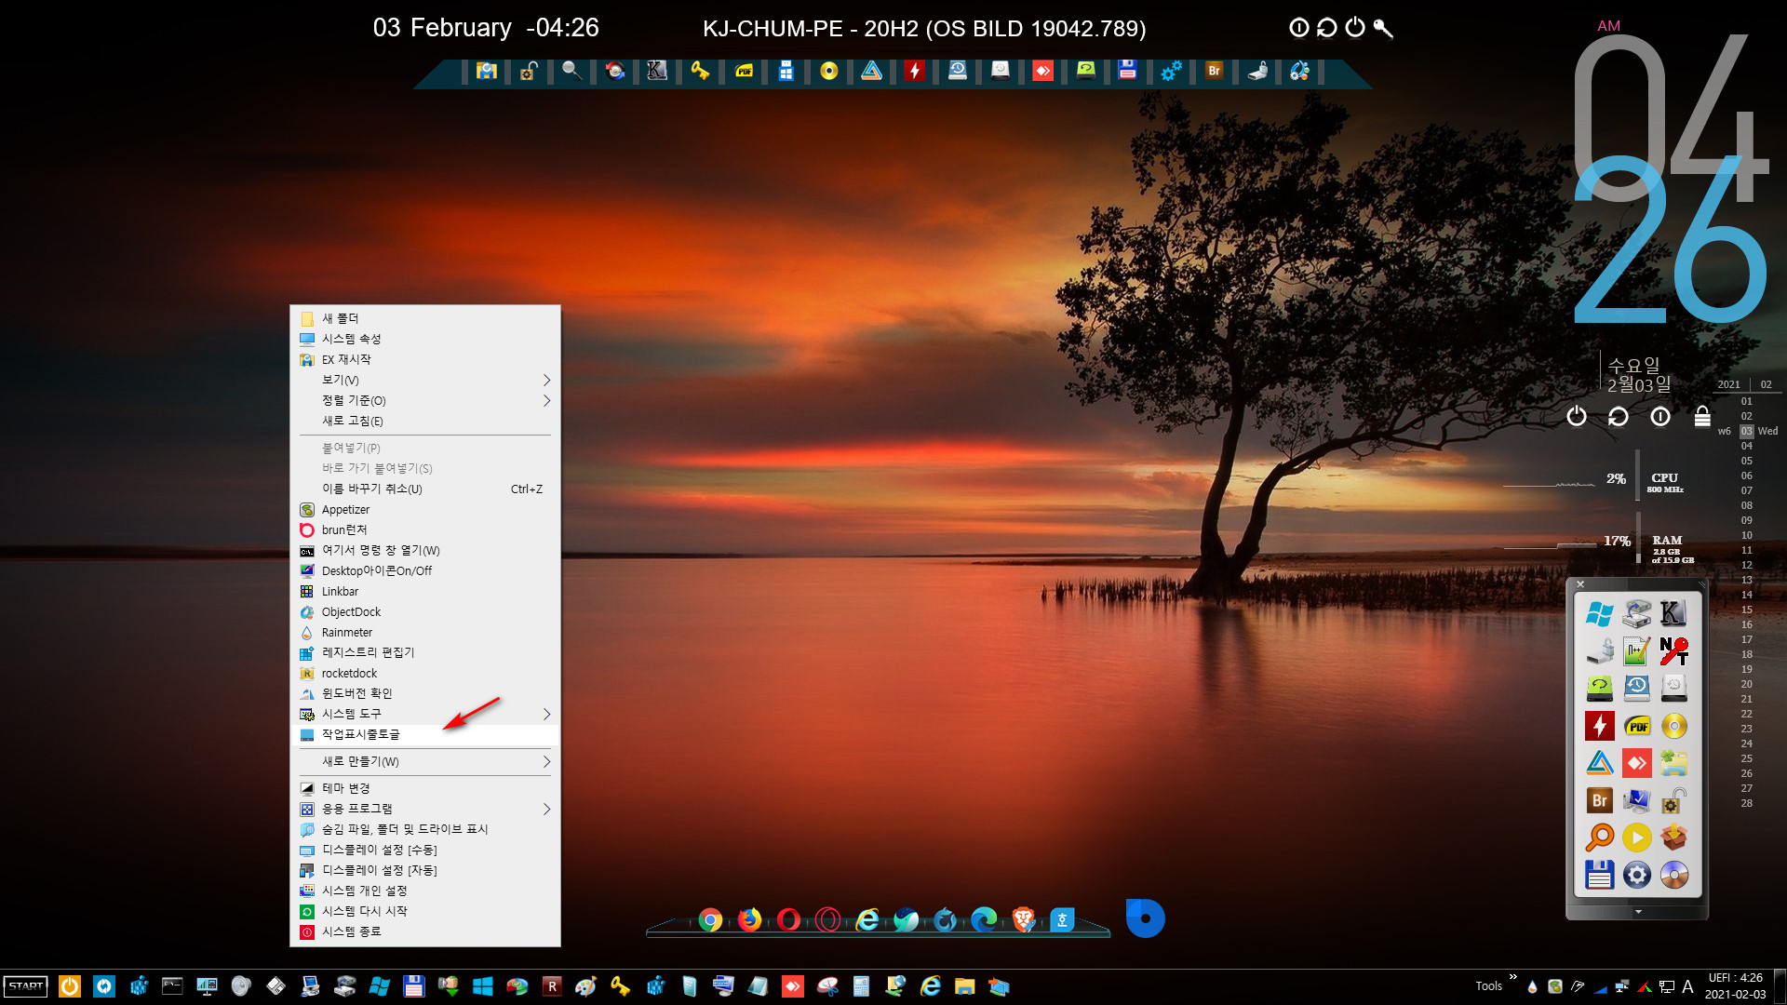Screen dimensions: 1787x1005
Task: Select 새로 고침(E) in context menu
Action: [x=425, y=421]
